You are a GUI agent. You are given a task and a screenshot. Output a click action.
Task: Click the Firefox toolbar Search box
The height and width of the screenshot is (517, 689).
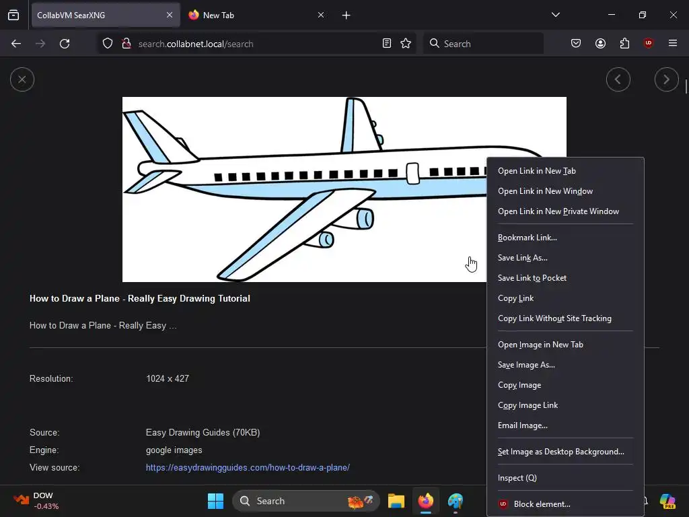(483, 44)
